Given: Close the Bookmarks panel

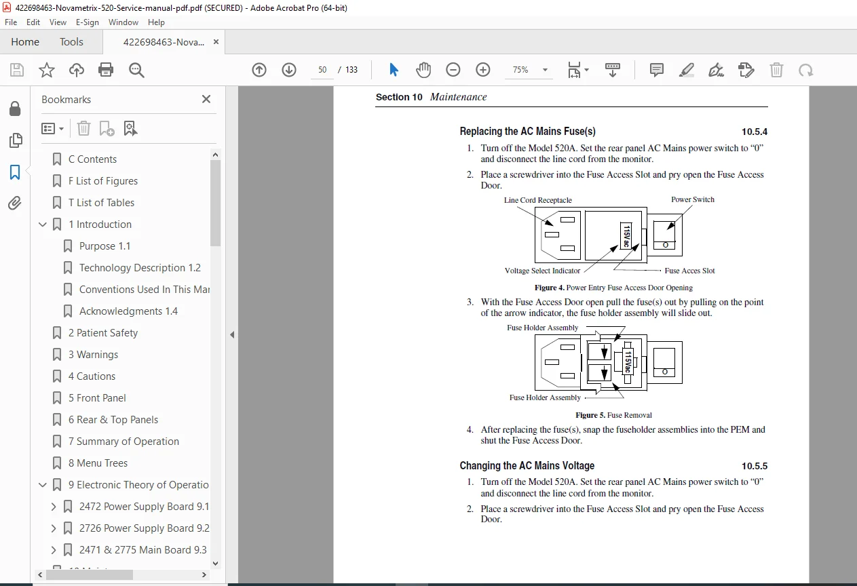Looking at the screenshot, I should click(x=206, y=99).
